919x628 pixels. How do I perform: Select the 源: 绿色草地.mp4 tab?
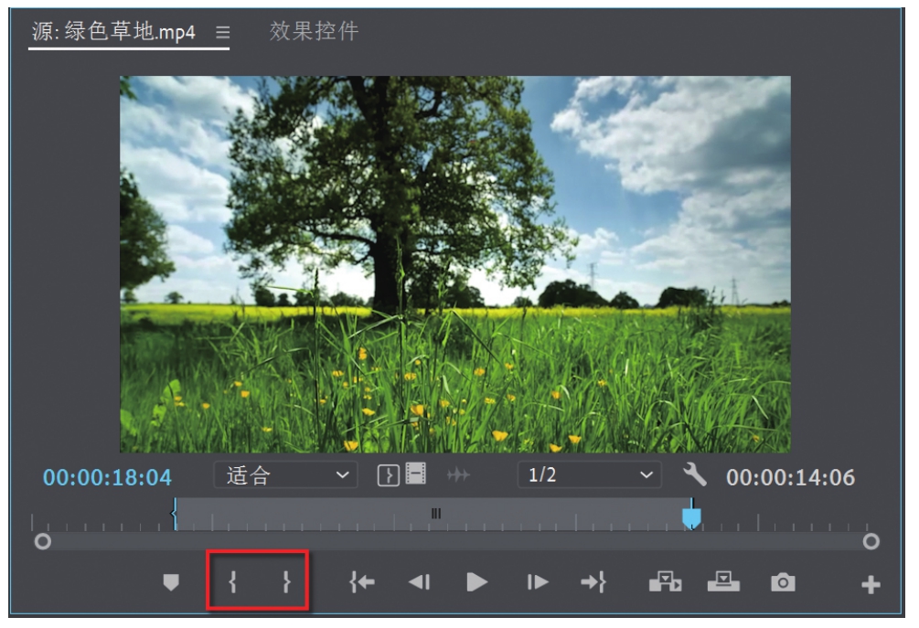pos(113,32)
